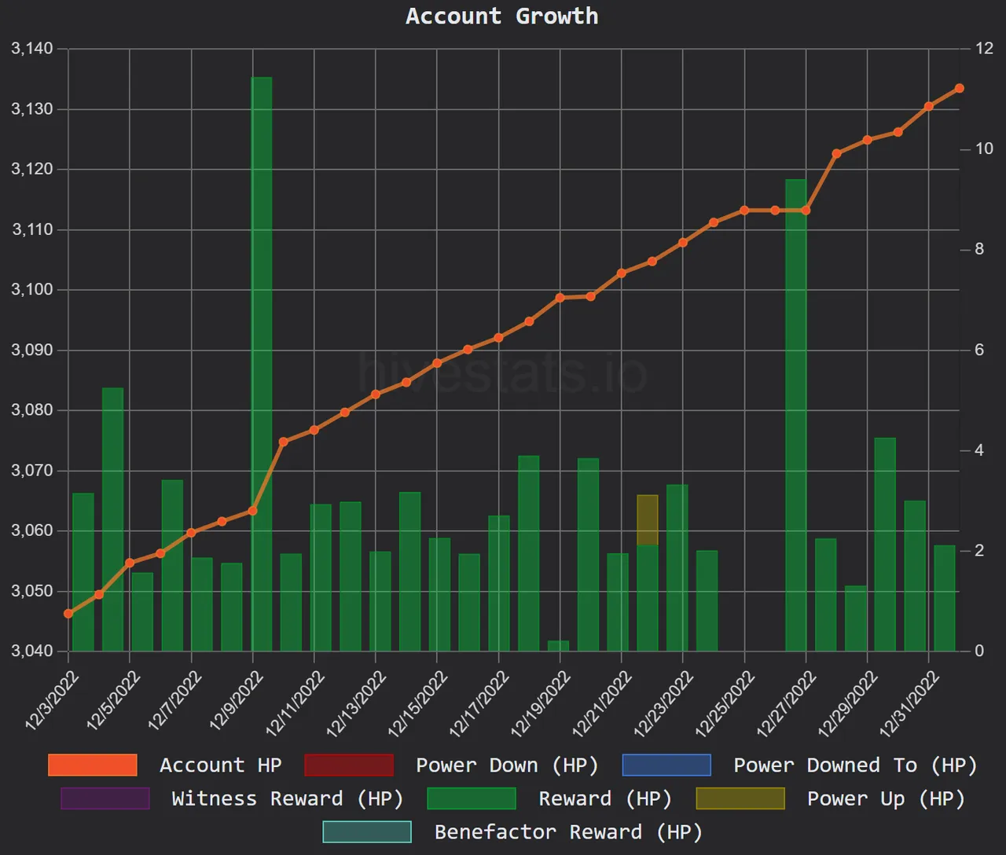The height and width of the screenshot is (855, 1006).
Task: Click the Account HP point at 12/10/2022 jump
Action: click(284, 442)
